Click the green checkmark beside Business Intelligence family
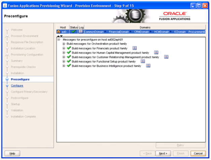 pos(69,66)
